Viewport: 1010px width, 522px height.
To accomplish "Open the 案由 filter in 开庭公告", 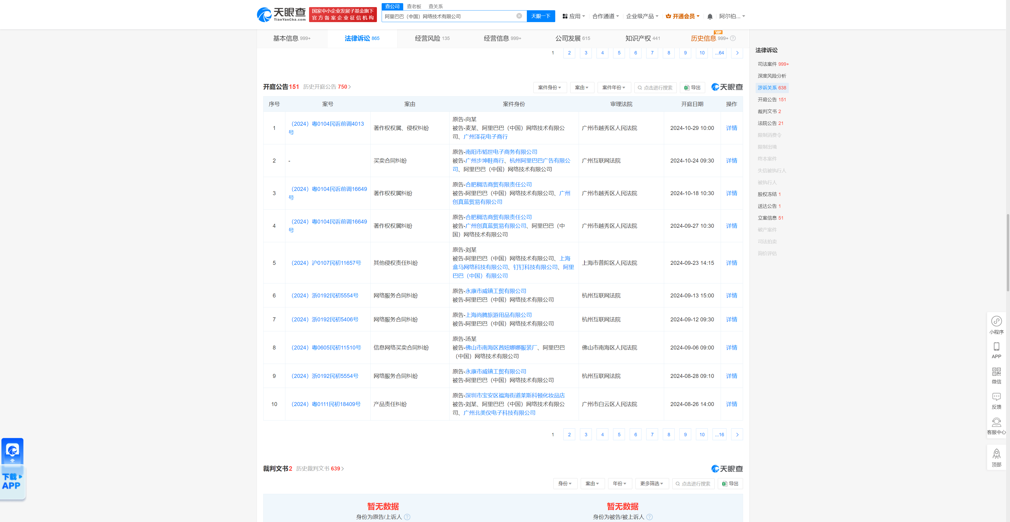I will 582,88.
